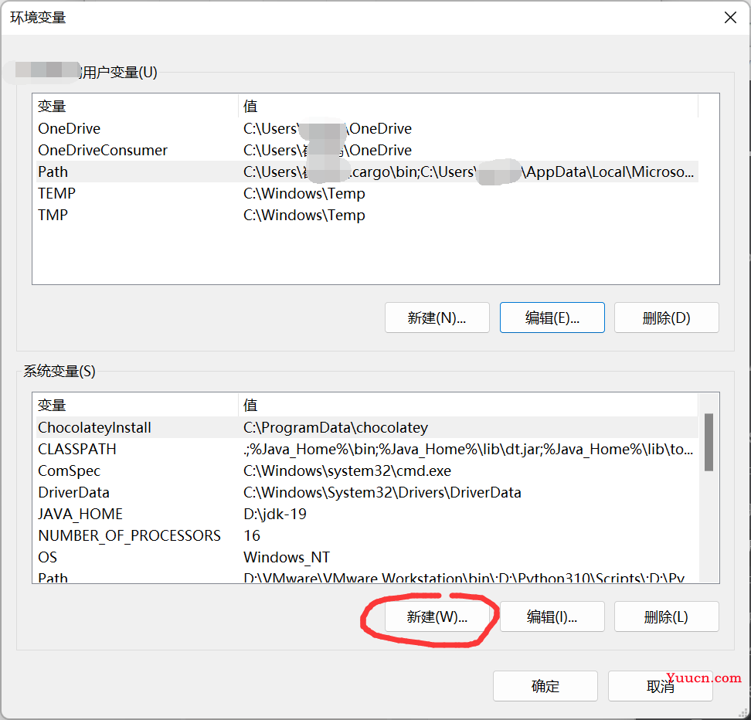Select the TEMP user variable
This screenshot has width=751, height=720.
pyautogui.click(x=367, y=193)
